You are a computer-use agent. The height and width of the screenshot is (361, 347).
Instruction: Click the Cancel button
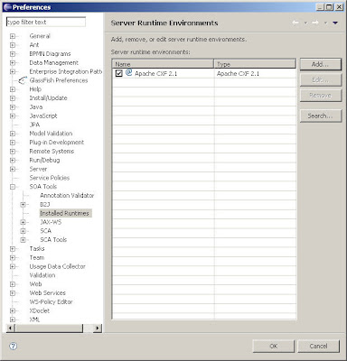pos(319,346)
